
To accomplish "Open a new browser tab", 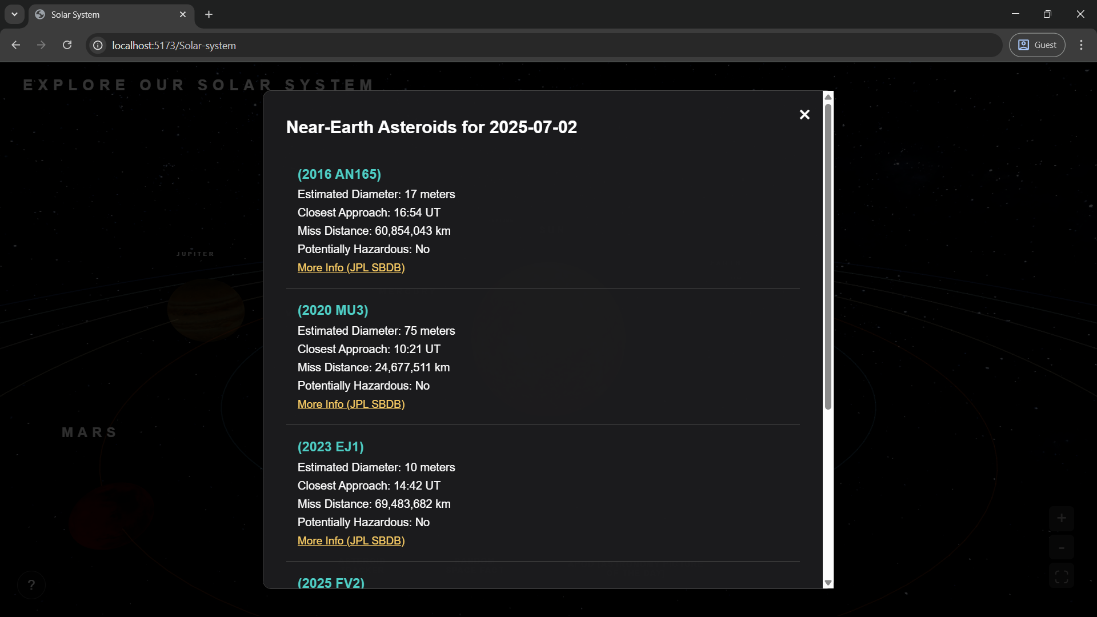I will tap(209, 14).
